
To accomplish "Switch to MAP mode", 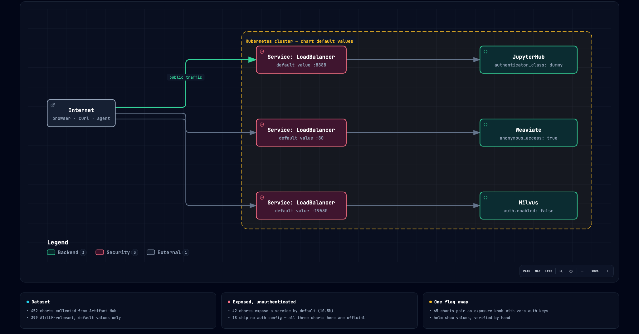I will click(x=538, y=271).
